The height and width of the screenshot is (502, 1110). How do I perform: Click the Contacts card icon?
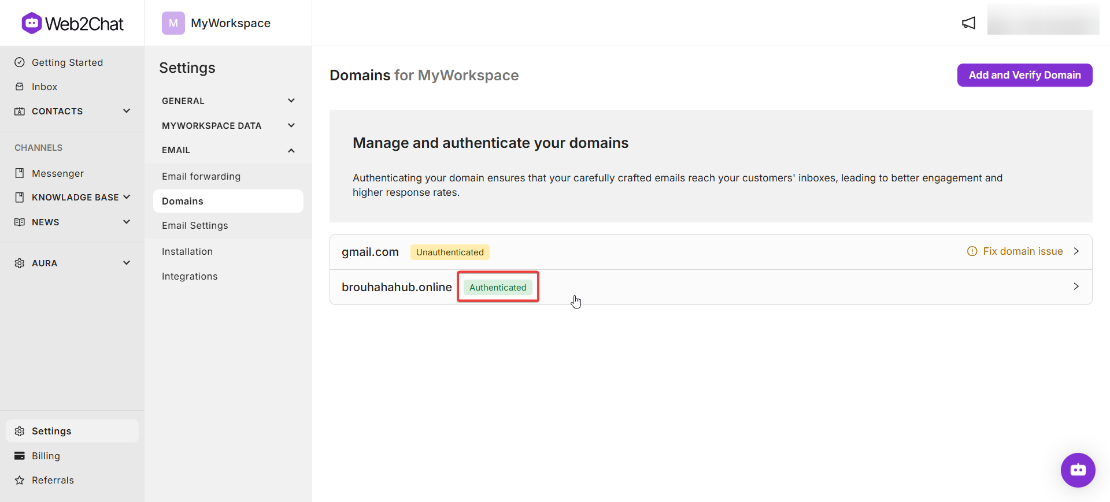(x=20, y=111)
